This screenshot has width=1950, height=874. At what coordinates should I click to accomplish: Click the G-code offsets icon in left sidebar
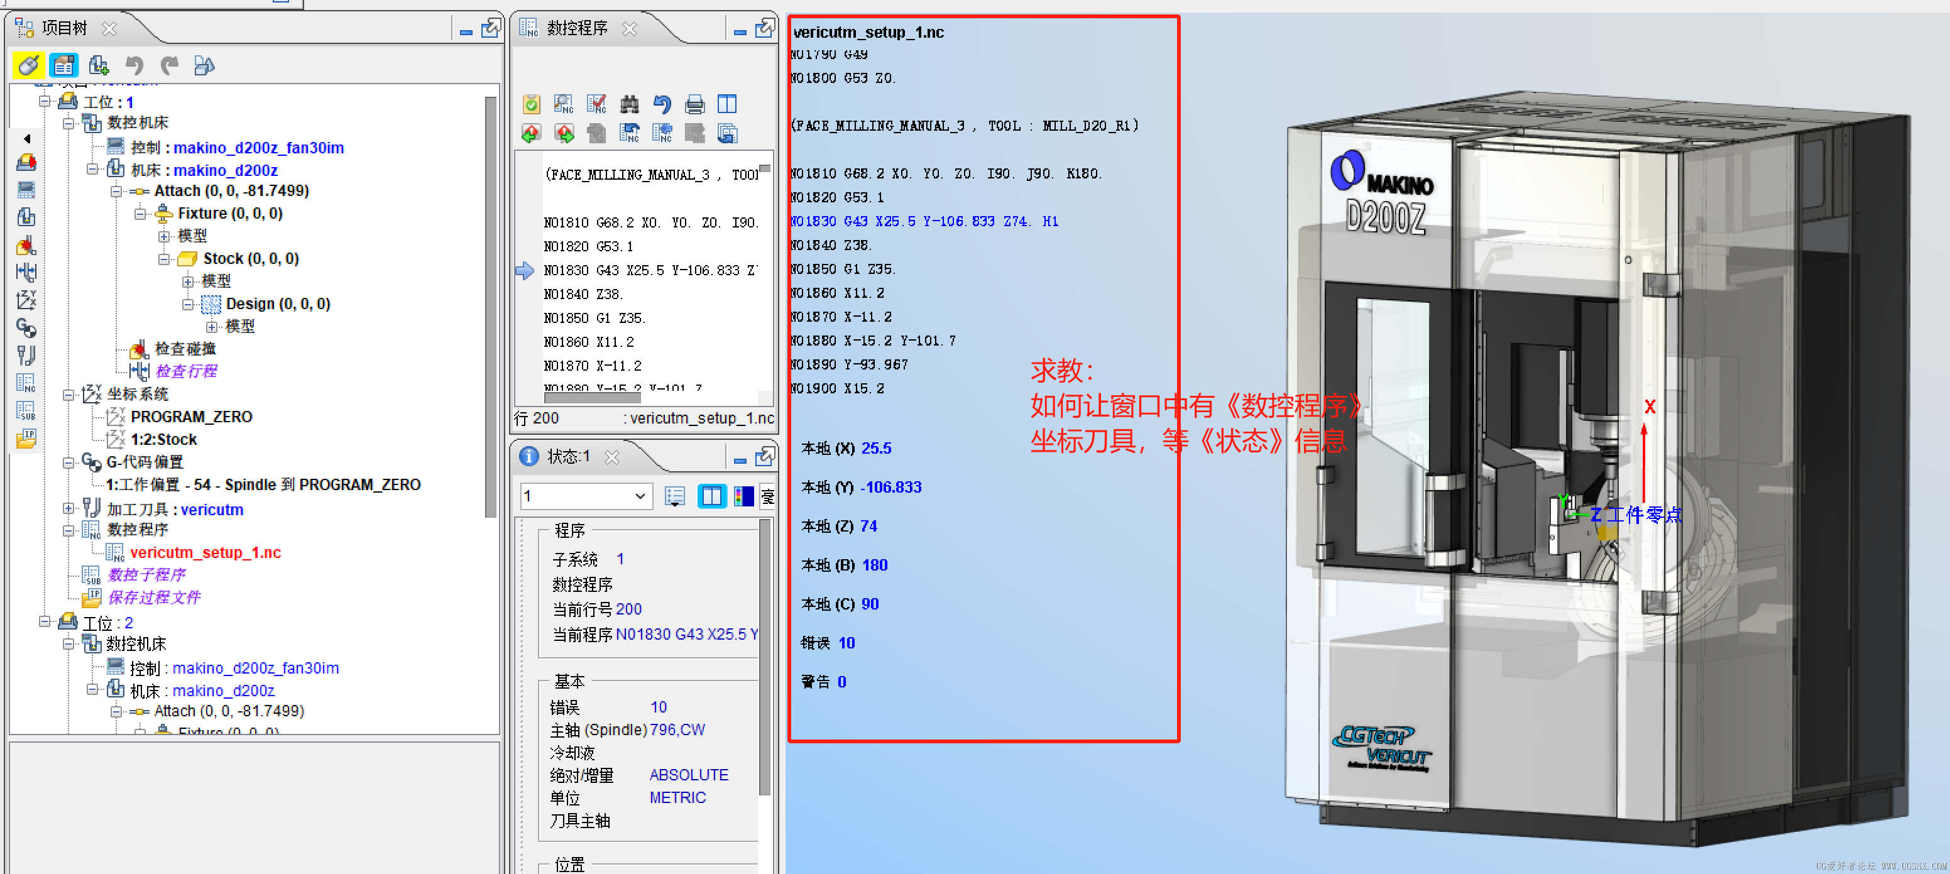point(26,327)
